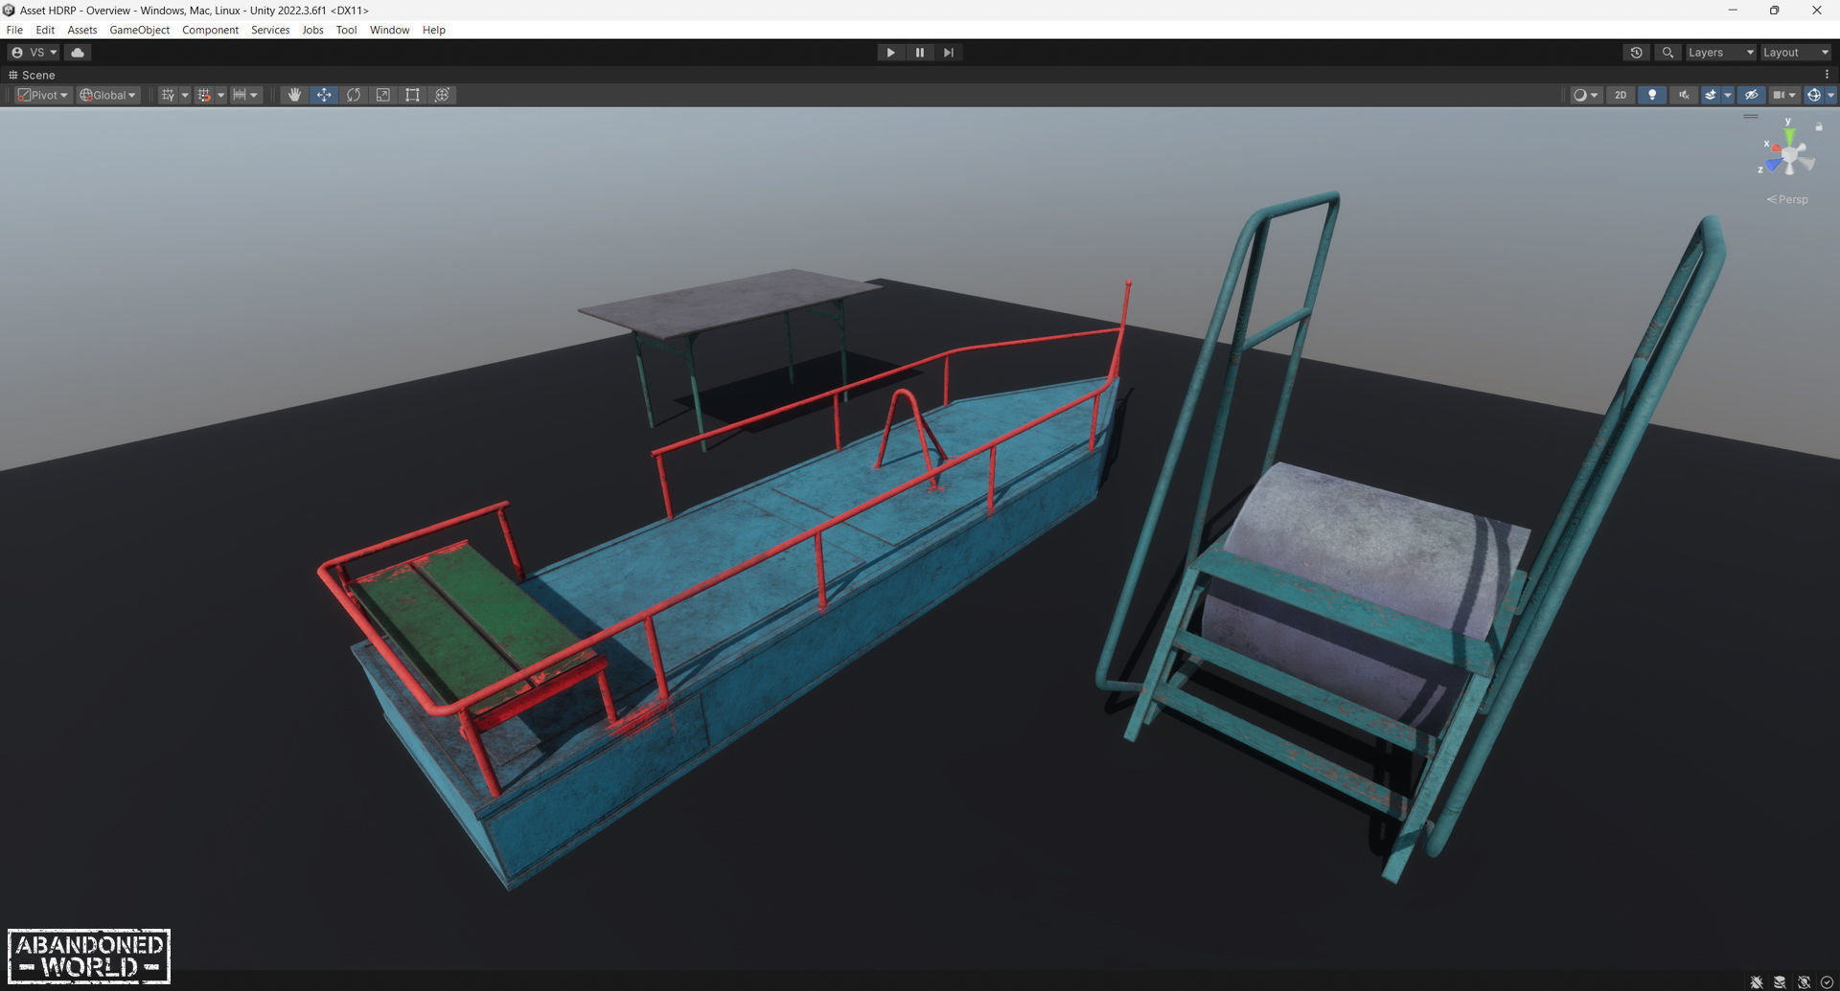Open scene camera settings dropdown

tap(1783, 95)
